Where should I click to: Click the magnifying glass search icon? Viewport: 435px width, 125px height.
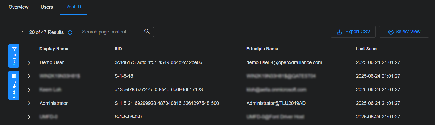point(147,31)
